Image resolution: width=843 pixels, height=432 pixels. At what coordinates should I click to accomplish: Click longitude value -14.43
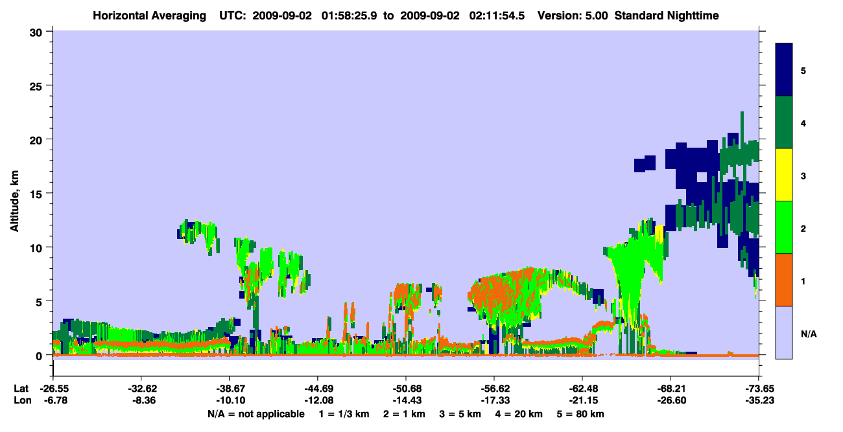coord(406,400)
